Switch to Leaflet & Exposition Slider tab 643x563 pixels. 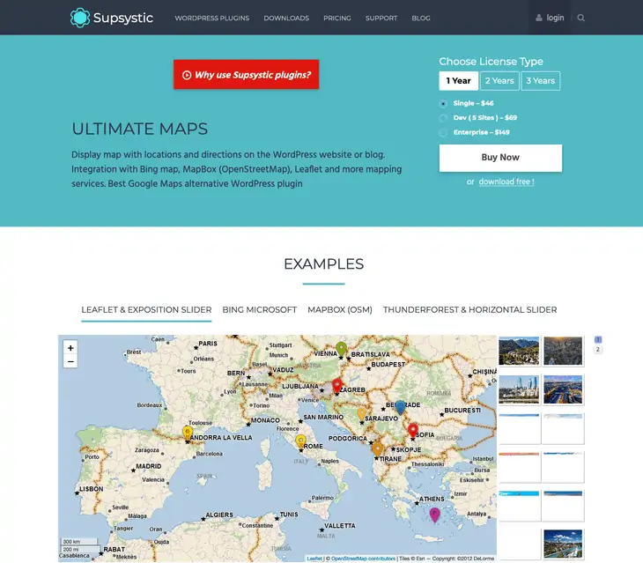146,309
